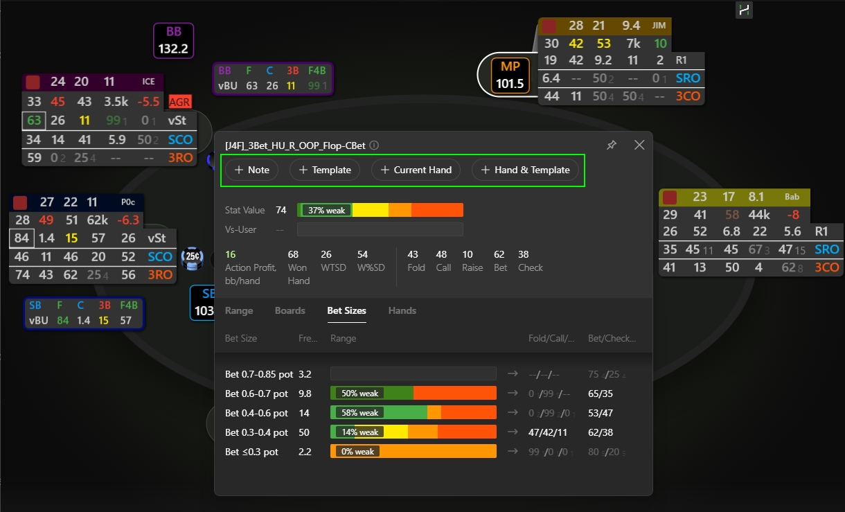Pin the CBet stat popup
The width and height of the screenshot is (845, 512).
(612, 145)
